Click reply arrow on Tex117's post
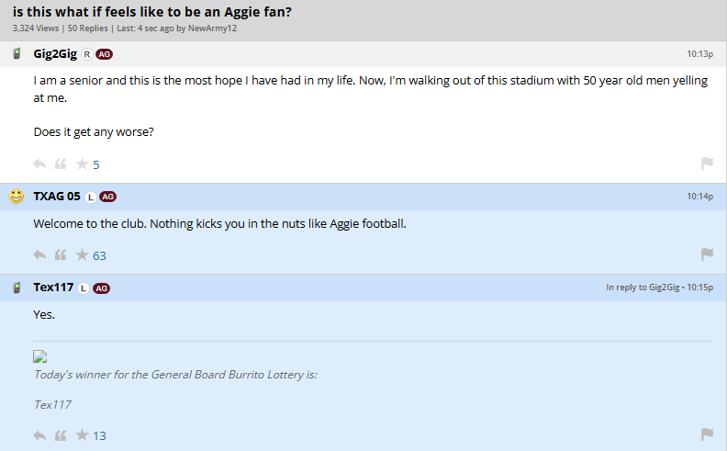Image resolution: width=727 pixels, height=451 pixels. (39, 434)
